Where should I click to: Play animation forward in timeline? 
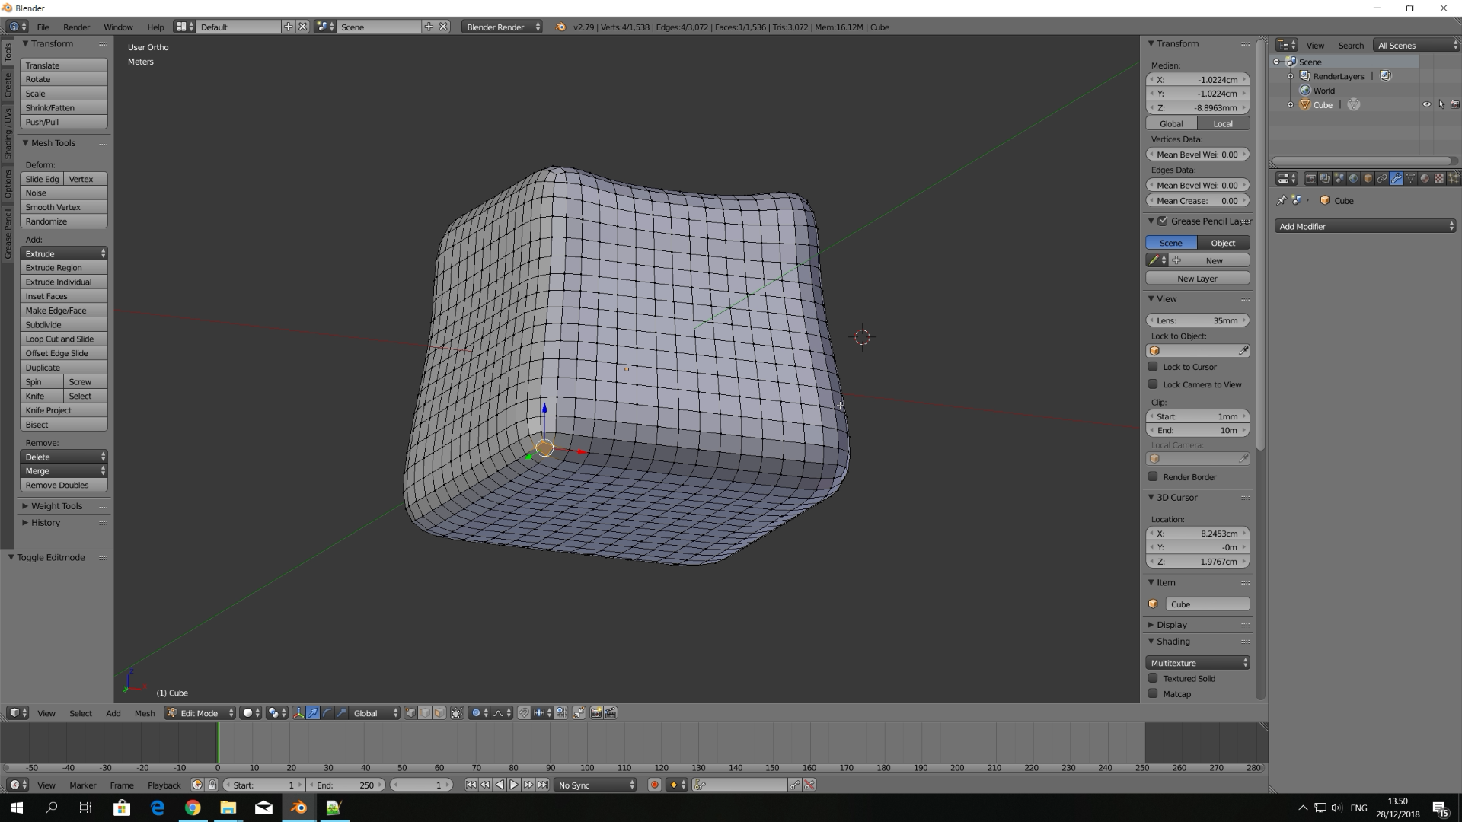point(514,785)
